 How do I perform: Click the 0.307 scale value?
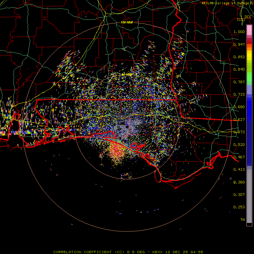[x=239, y=195]
